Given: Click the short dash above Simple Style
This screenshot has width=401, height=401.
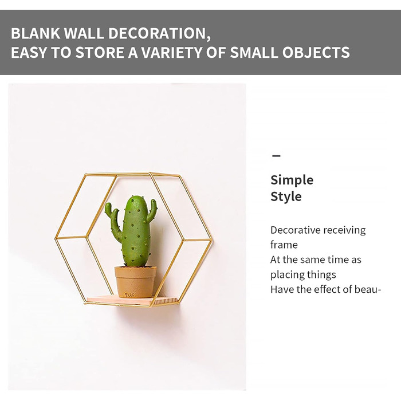Looking at the screenshot, I should click(x=276, y=156).
